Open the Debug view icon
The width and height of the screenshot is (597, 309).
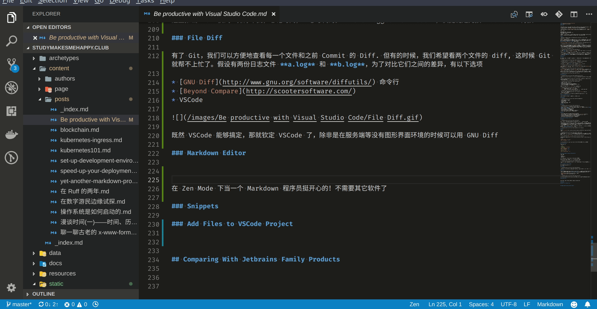[12, 88]
